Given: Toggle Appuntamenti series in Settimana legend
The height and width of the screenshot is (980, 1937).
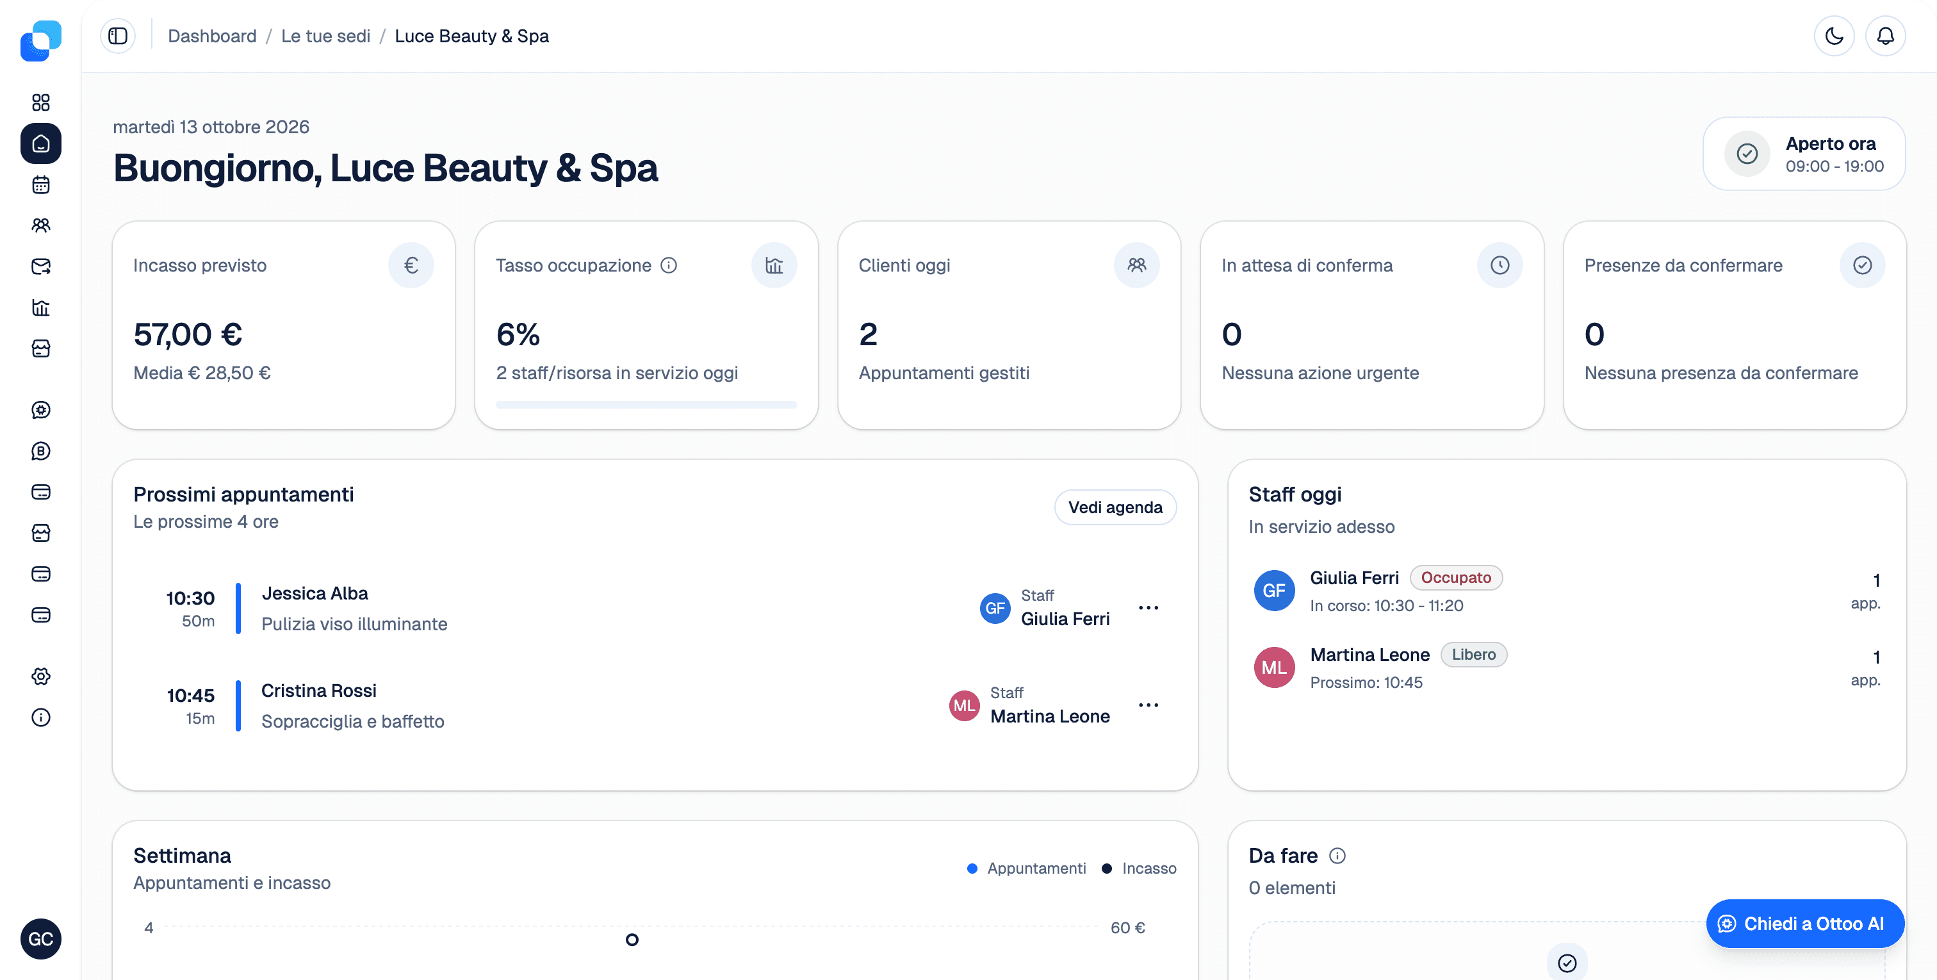Looking at the screenshot, I should click(1026, 869).
